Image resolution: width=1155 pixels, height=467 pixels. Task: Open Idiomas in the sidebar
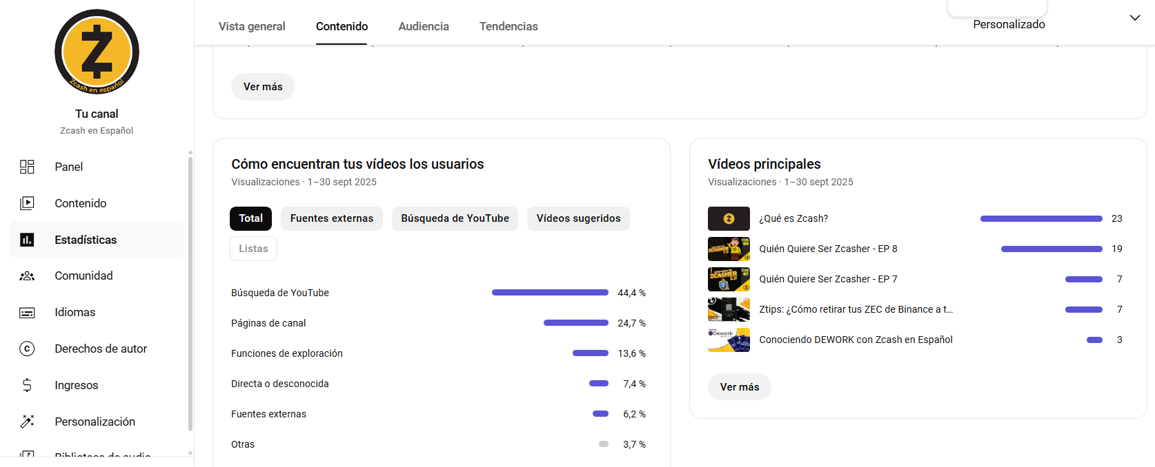[97, 312]
